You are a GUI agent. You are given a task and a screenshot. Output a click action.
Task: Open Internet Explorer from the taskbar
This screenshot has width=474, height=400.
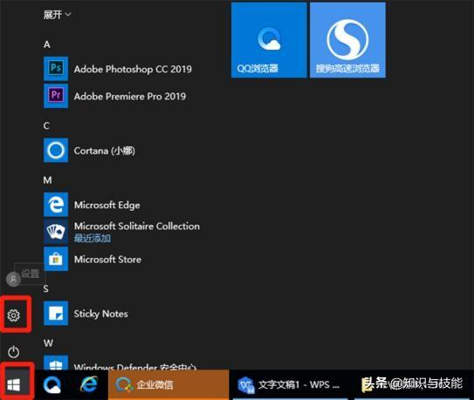pyautogui.click(x=89, y=384)
